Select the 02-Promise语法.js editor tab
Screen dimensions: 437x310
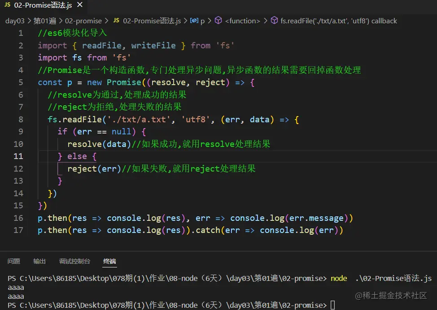pos(44,5)
